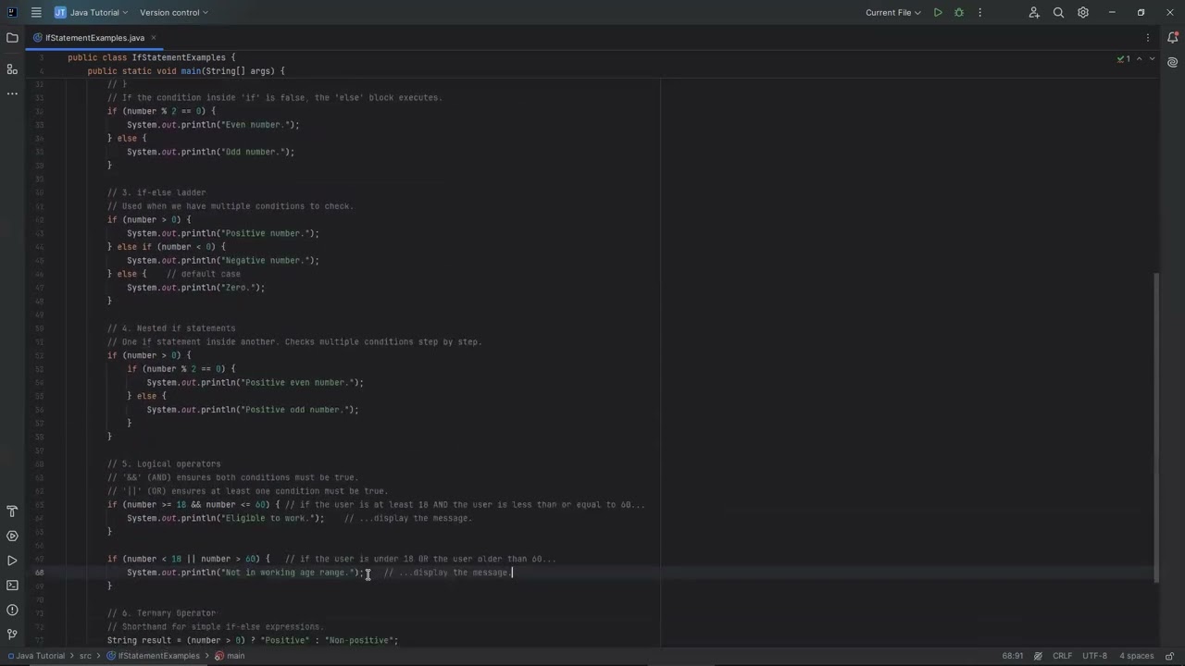The height and width of the screenshot is (666, 1185).
Task: Click comment '// 3. if-else ladder'
Action: click(156, 192)
